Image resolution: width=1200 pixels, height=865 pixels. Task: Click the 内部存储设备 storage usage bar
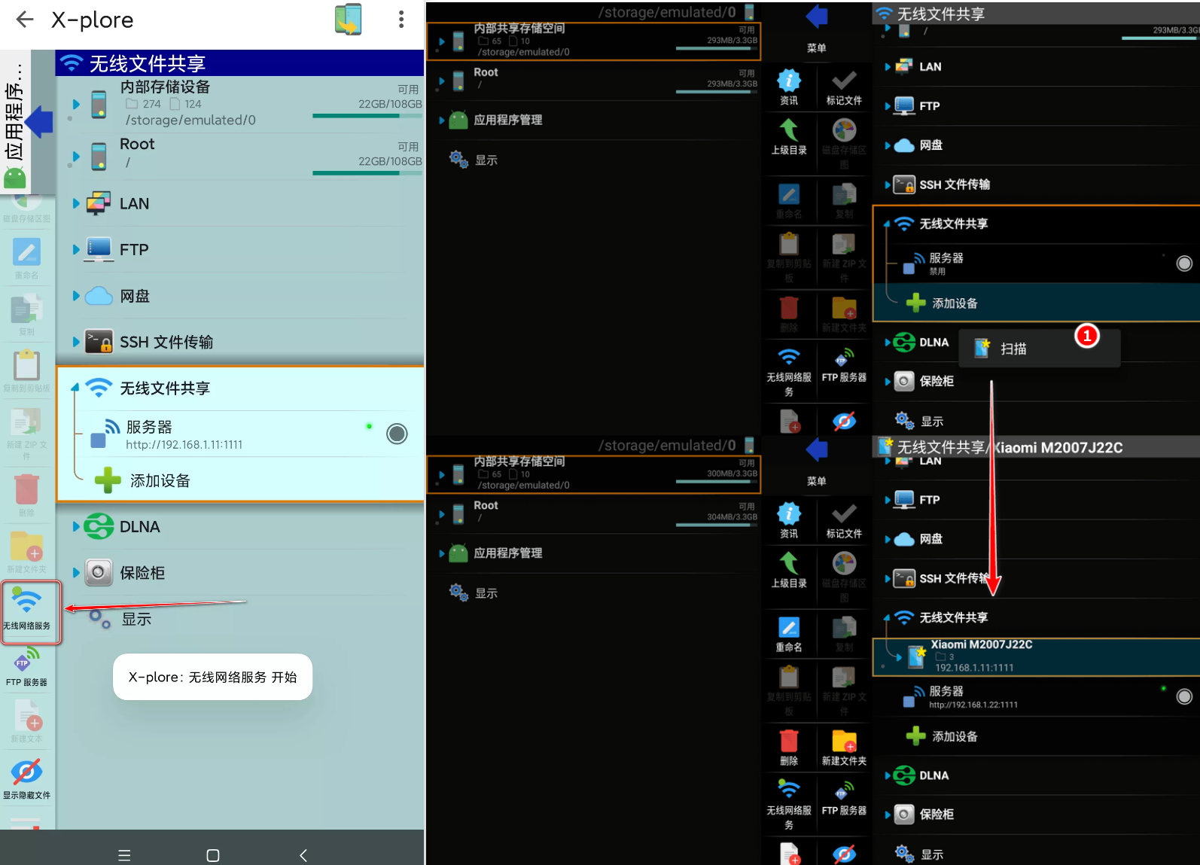[367, 116]
